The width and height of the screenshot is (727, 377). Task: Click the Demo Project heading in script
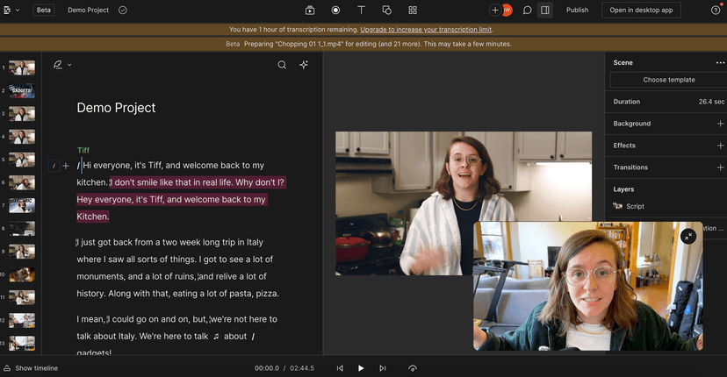coord(116,108)
